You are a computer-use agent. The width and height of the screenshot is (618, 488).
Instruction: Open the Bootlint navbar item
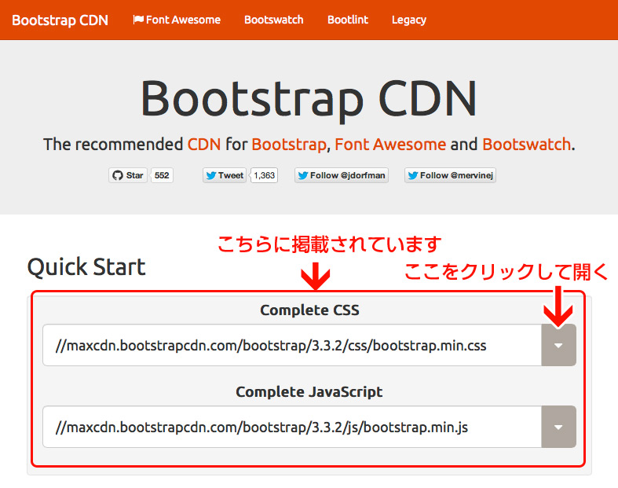pos(347,20)
